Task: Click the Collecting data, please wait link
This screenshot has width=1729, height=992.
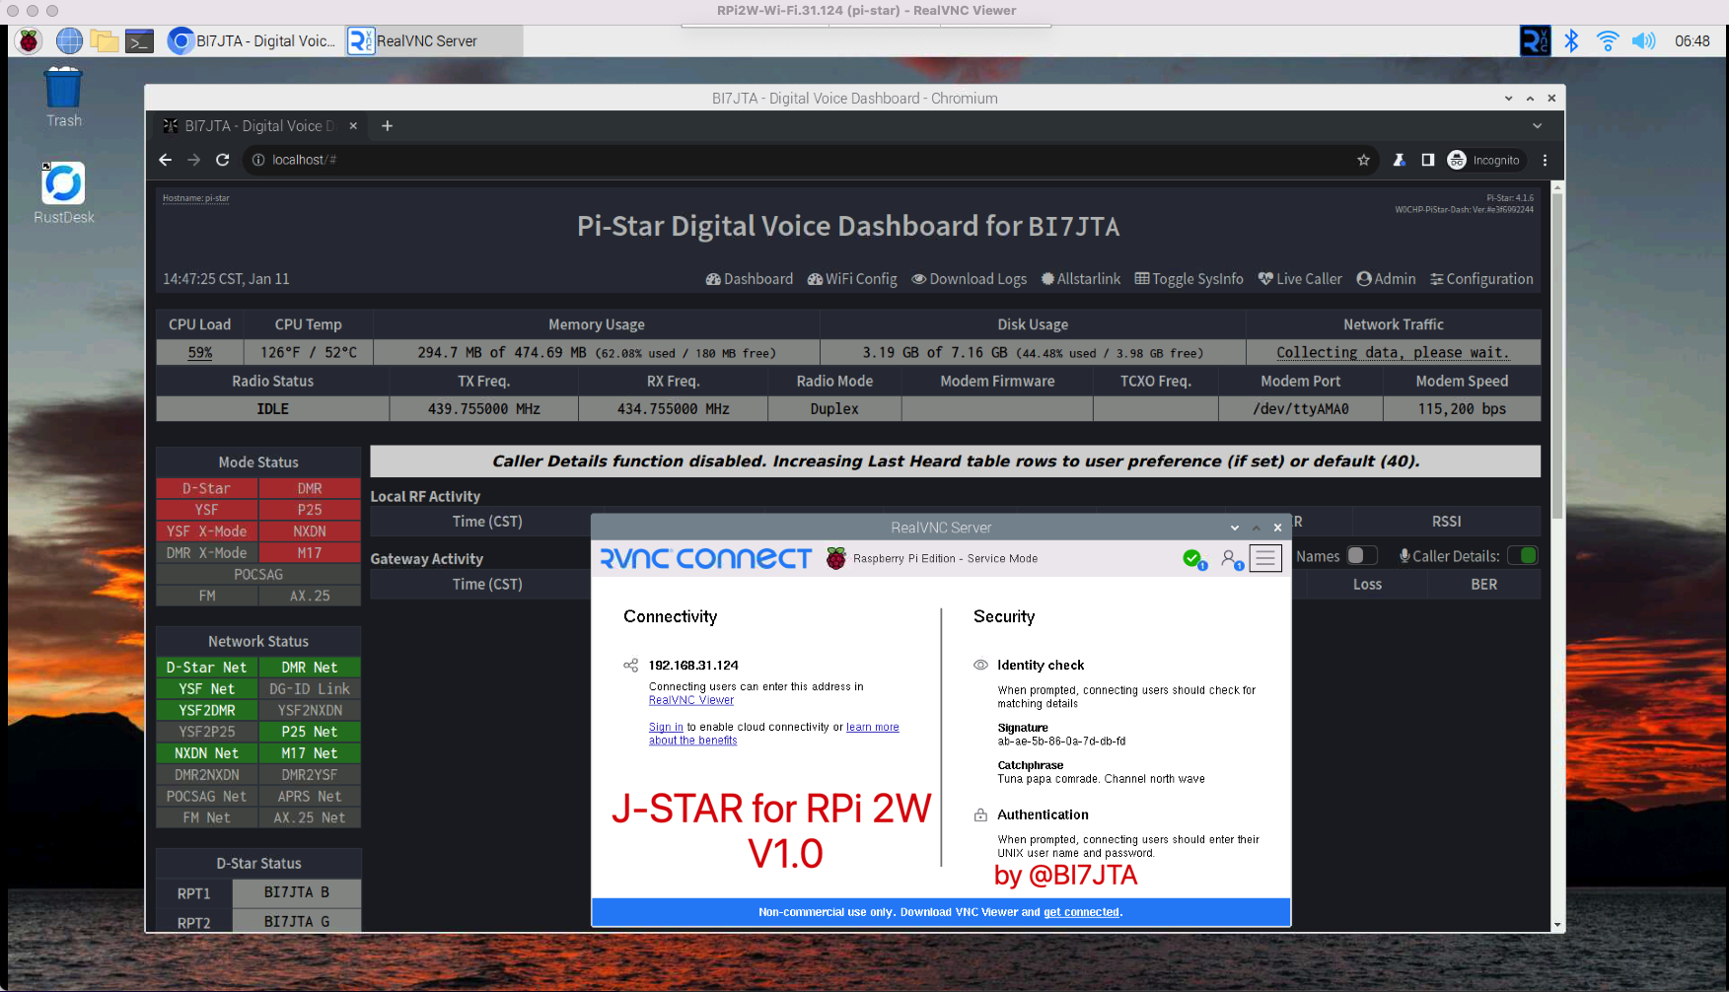Action: click(x=1393, y=353)
